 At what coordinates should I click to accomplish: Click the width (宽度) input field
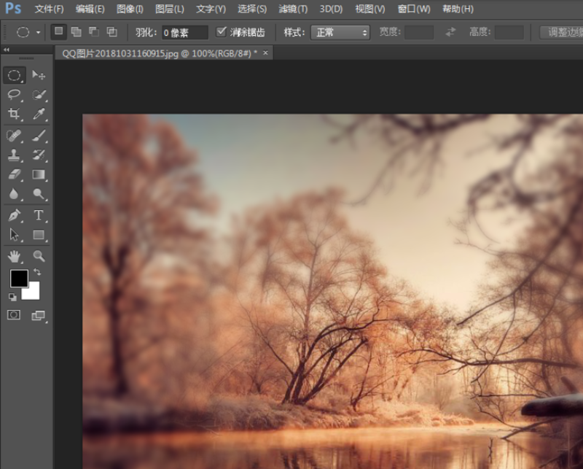coord(418,32)
